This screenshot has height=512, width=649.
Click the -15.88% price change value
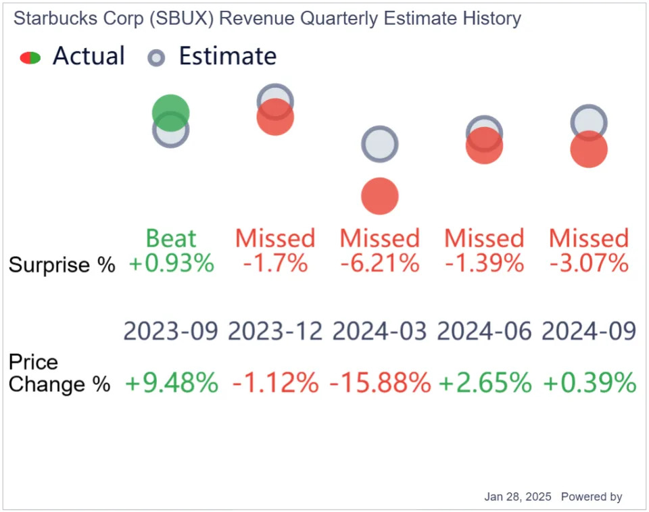tap(381, 382)
